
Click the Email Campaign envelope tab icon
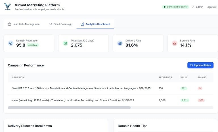51,24
